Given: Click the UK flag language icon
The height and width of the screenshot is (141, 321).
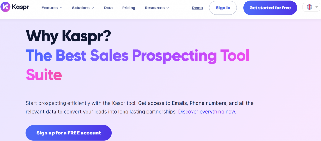Looking at the screenshot, I should 309,7.
